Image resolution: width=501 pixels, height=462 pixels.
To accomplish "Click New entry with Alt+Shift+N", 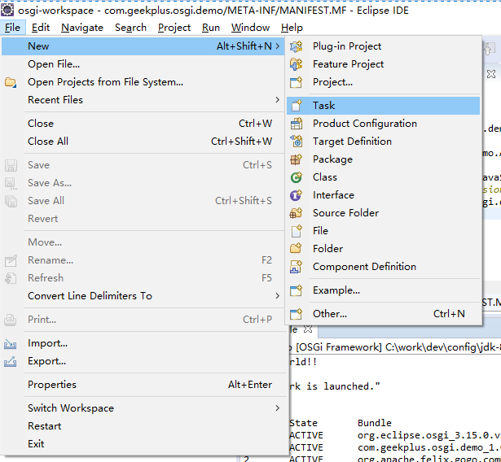I will pos(143,46).
